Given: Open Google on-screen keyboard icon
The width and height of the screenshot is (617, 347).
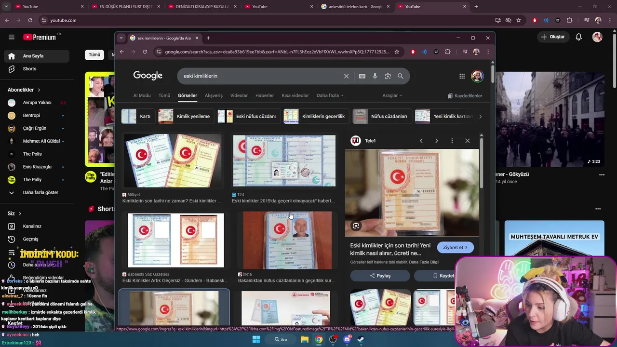Looking at the screenshot, I should [x=362, y=76].
